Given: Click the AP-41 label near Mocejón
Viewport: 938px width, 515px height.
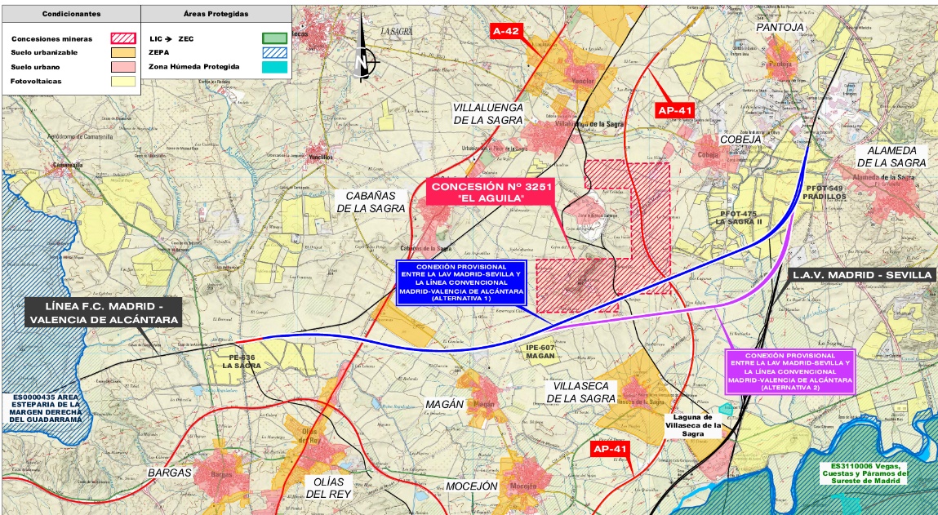Looking at the screenshot, I should tap(610, 449).
